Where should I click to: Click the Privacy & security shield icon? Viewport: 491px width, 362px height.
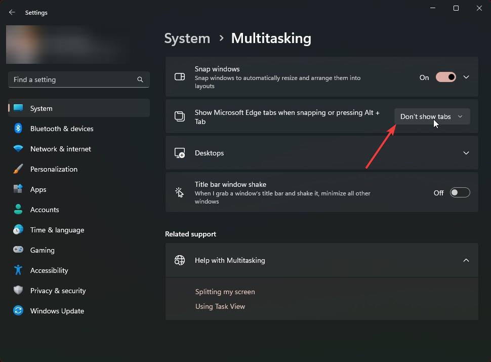pos(18,291)
